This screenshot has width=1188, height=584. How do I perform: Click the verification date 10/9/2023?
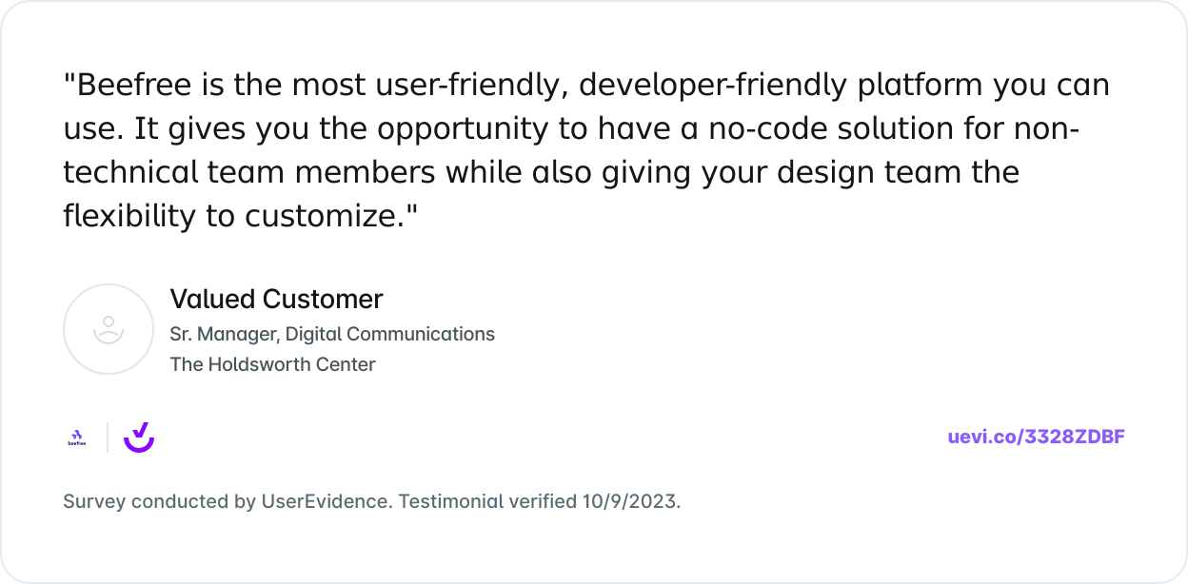pyautogui.click(x=630, y=501)
